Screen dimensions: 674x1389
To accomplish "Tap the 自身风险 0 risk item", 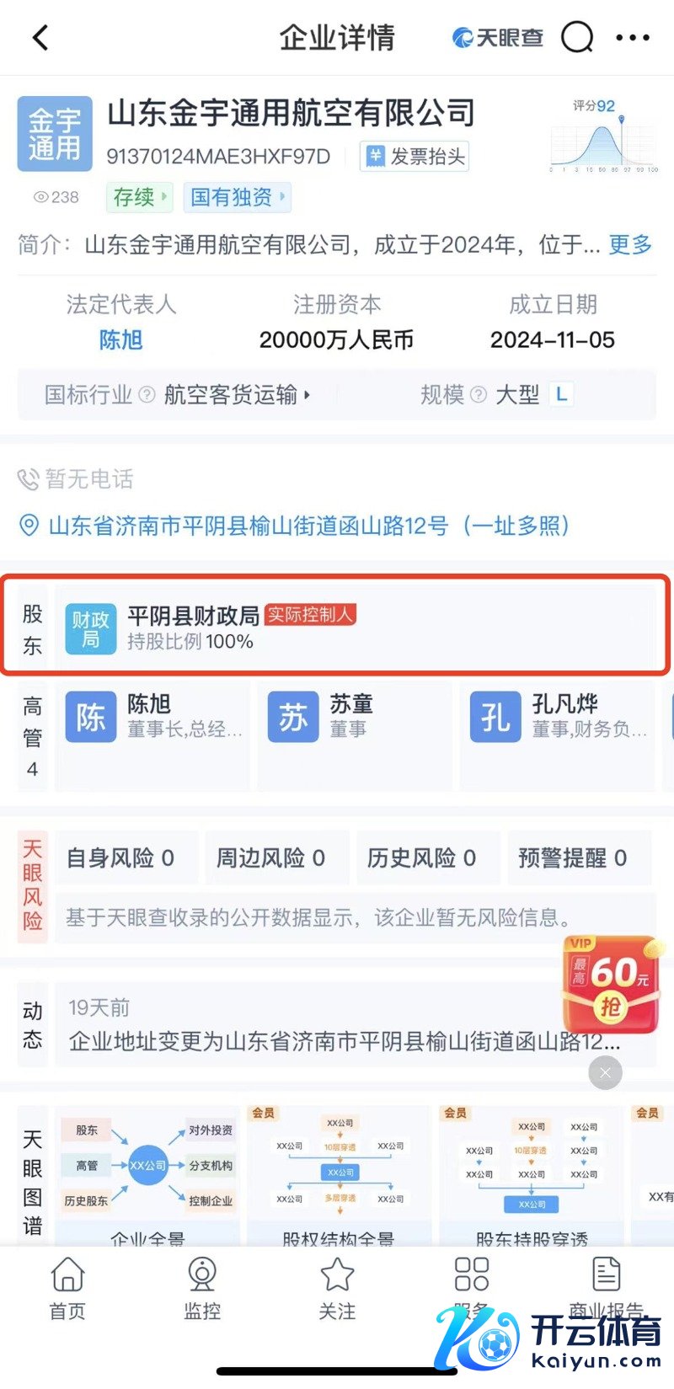I will [x=121, y=858].
